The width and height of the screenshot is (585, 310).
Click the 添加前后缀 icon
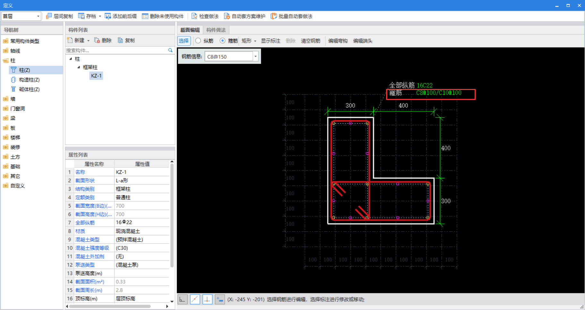coord(108,16)
